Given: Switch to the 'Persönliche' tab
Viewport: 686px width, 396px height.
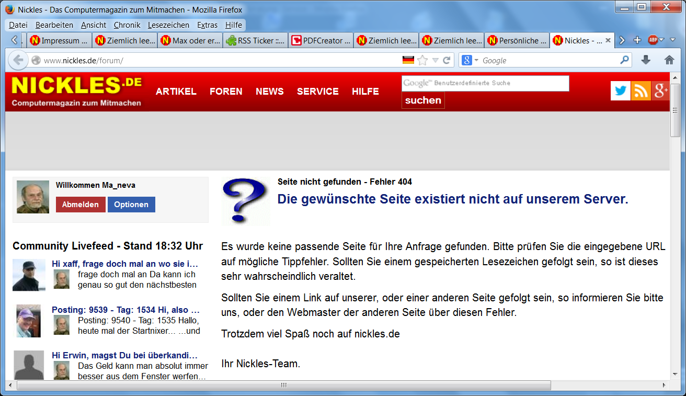Looking at the screenshot, I should pyautogui.click(x=517, y=40).
